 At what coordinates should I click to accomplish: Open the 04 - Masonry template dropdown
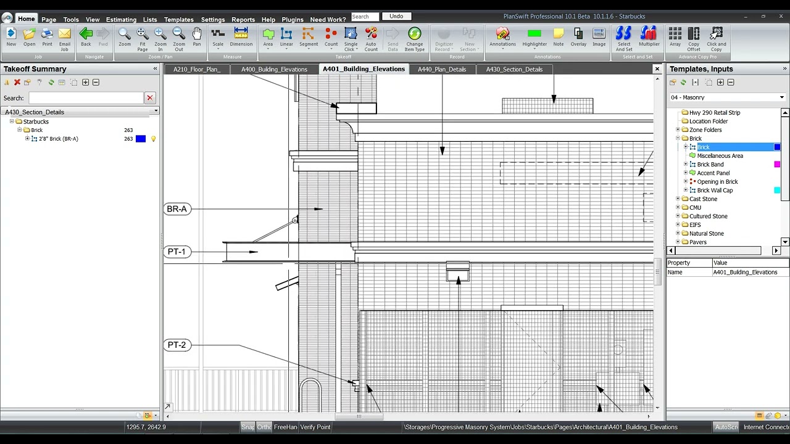(x=781, y=97)
